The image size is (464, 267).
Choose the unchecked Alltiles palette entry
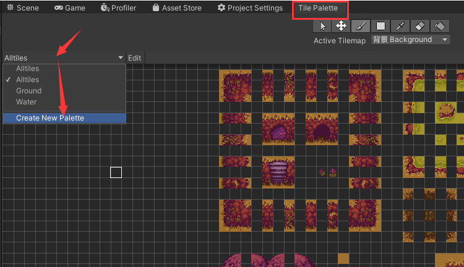(x=64, y=69)
